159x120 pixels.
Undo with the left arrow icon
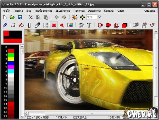pos(57,17)
